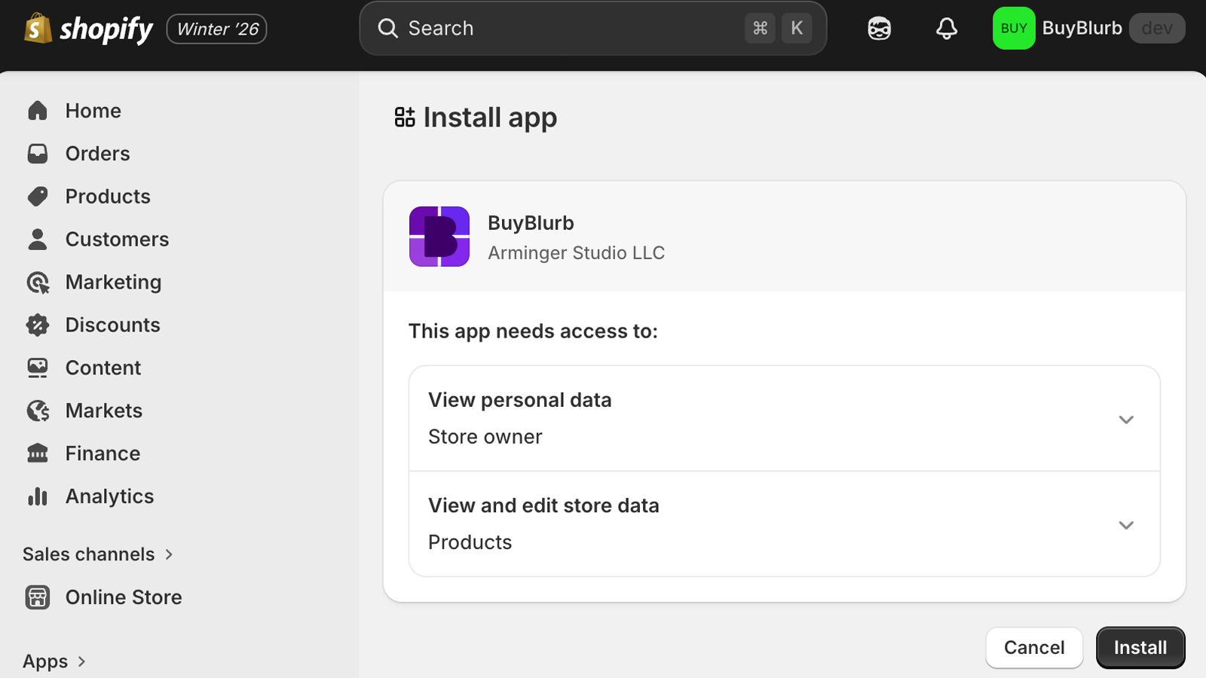Expand the Apps section in the sidebar
This screenshot has width=1206, height=678.
pos(53,661)
